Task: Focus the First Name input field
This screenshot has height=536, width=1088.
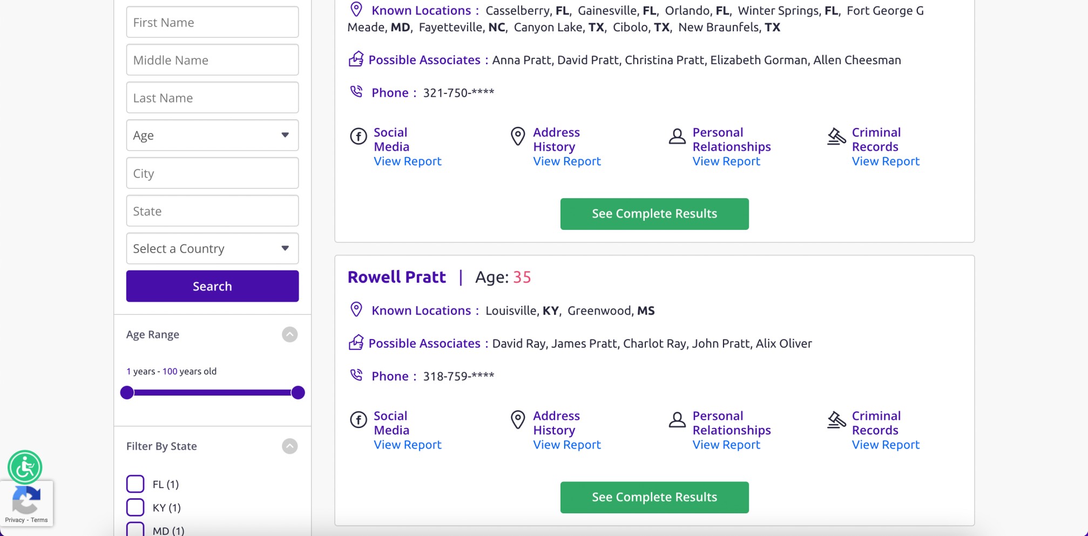Action: [212, 22]
